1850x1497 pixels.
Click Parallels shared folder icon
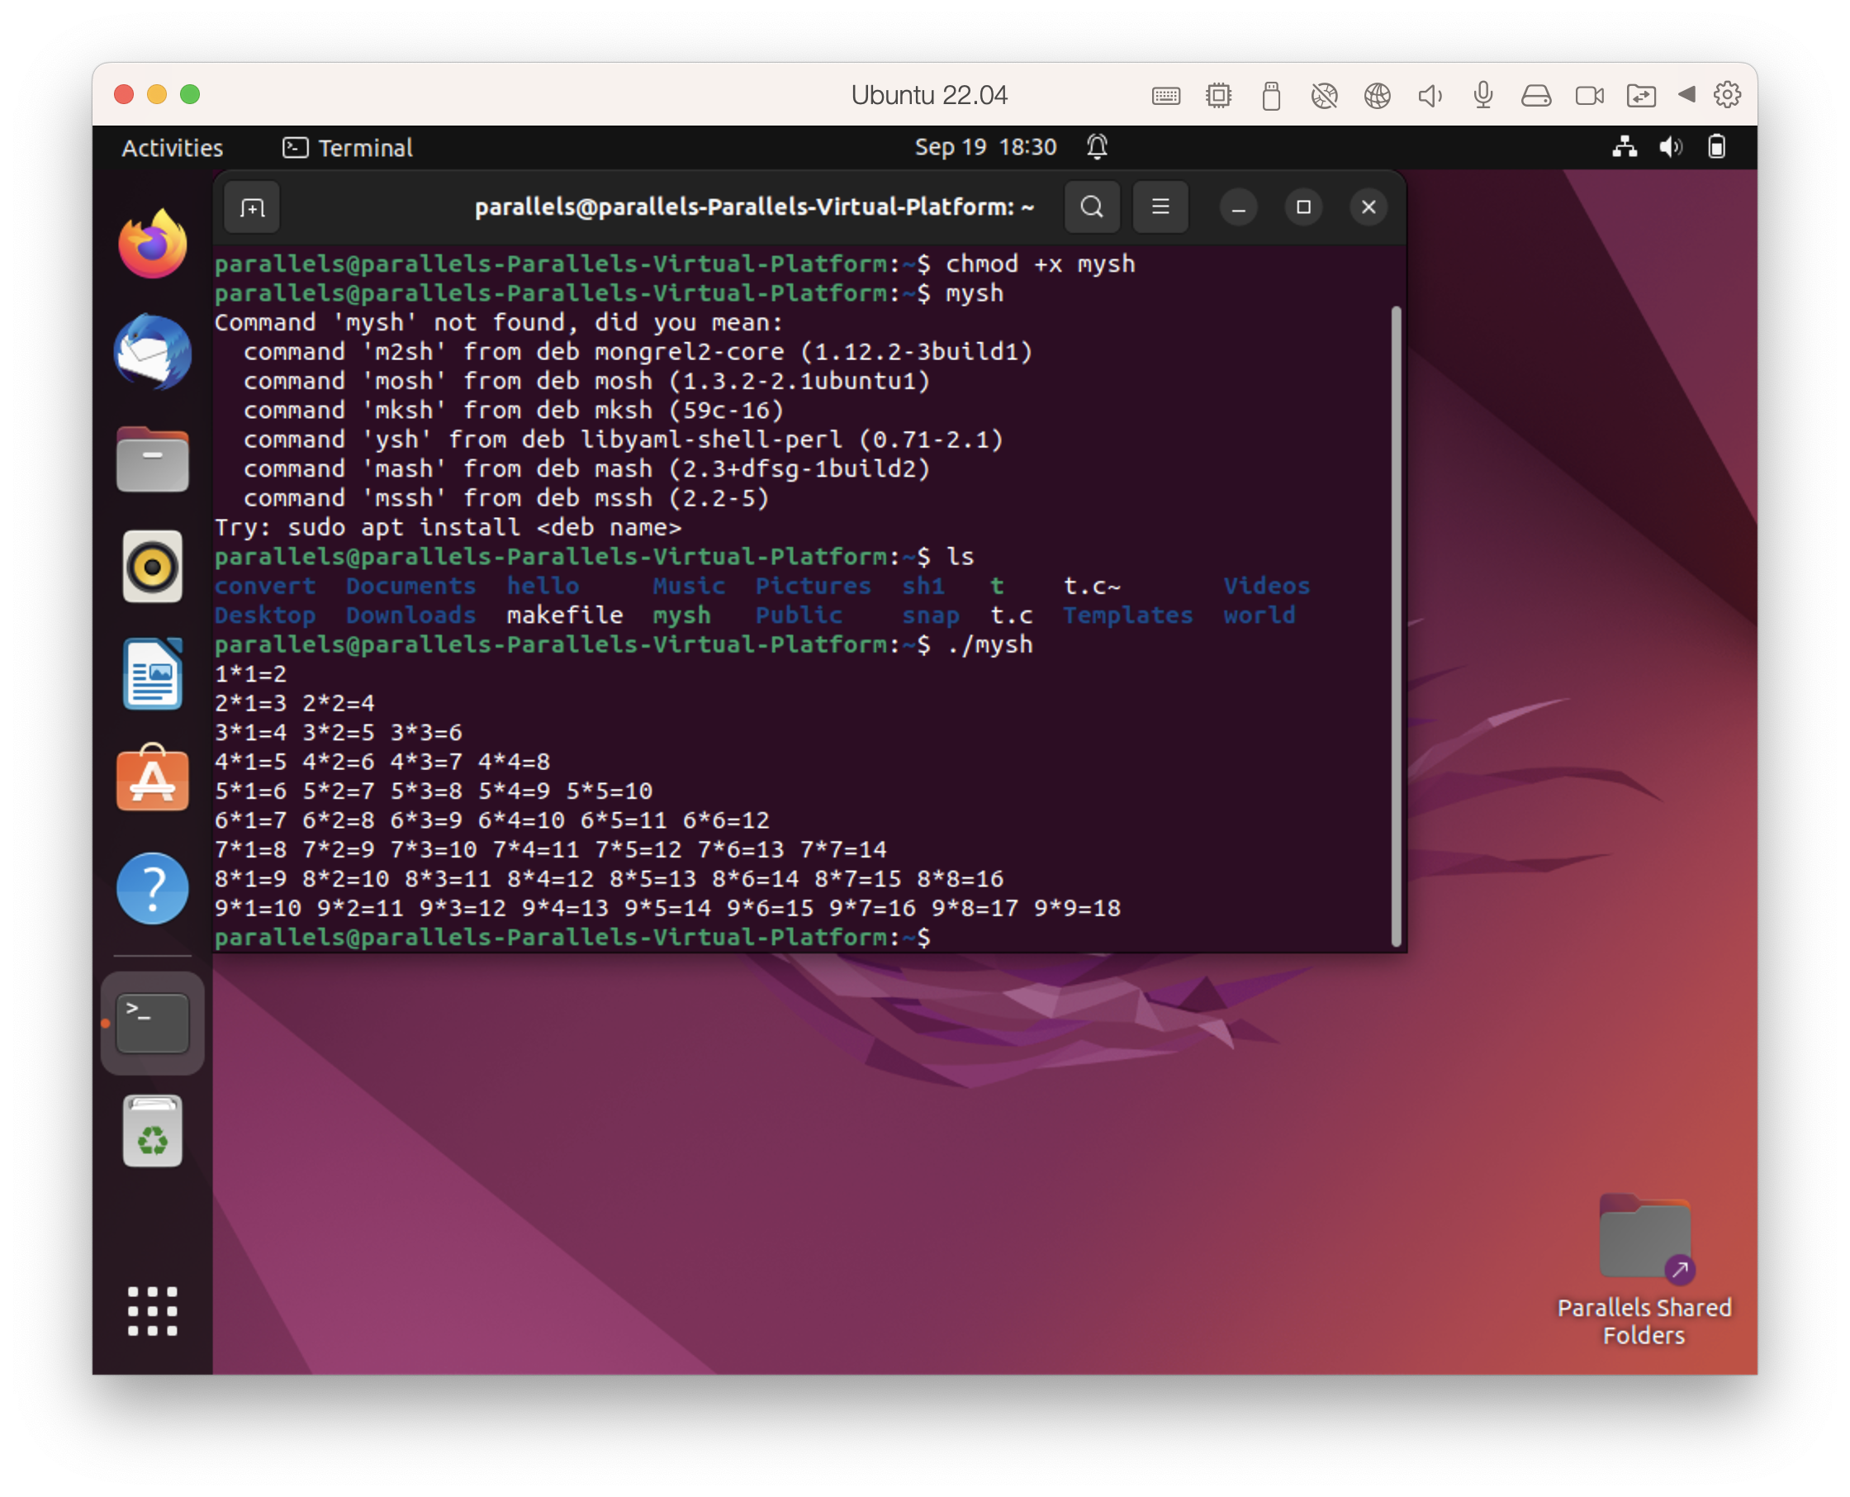[1640, 95]
